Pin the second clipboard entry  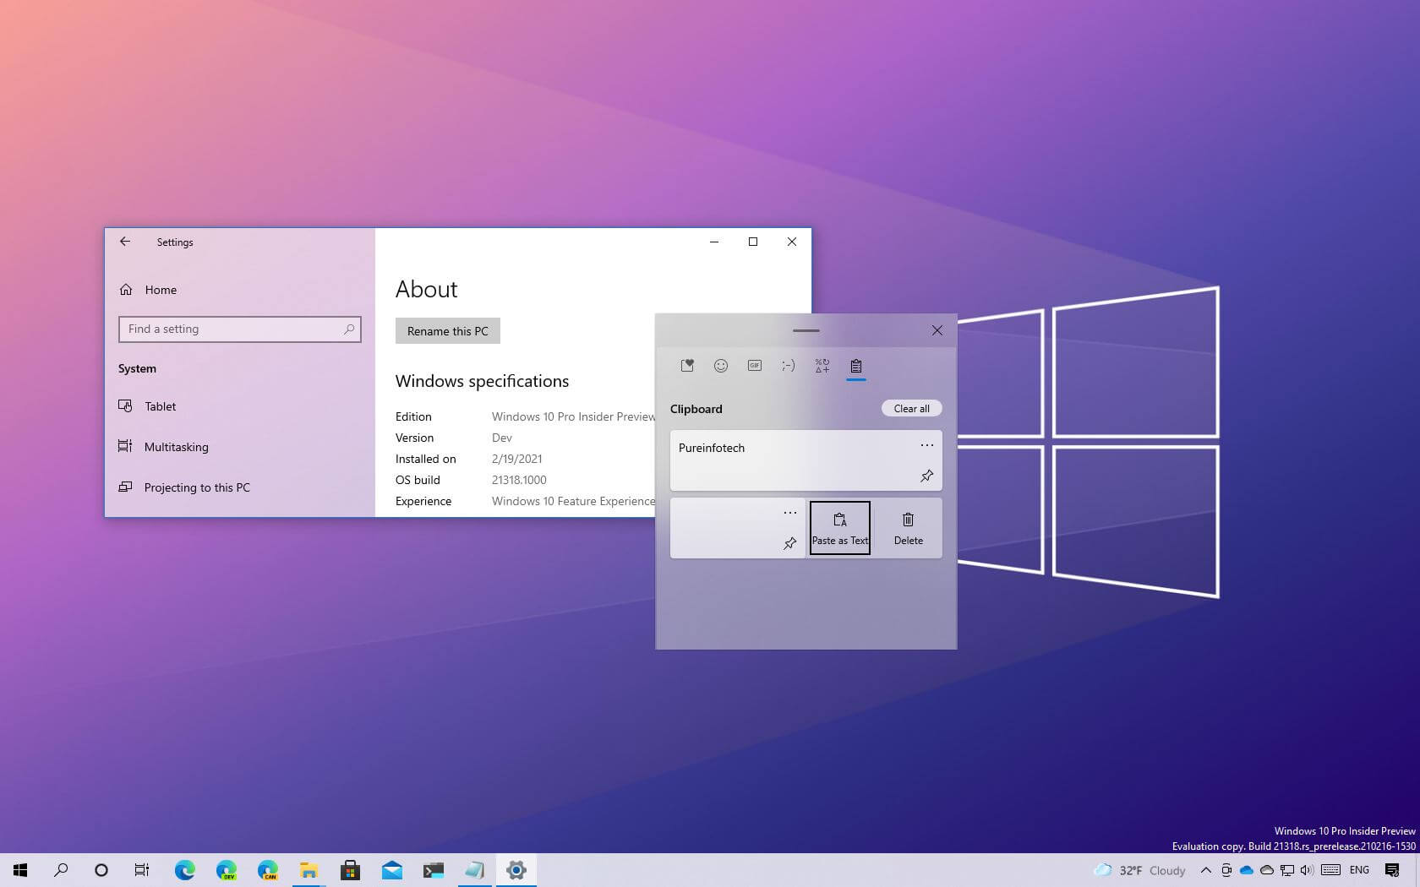pyautogui.click(x=789, y=543)
